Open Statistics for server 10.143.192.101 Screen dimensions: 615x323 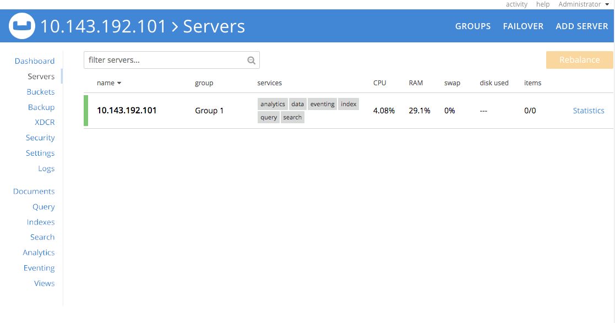coord(588,110)
